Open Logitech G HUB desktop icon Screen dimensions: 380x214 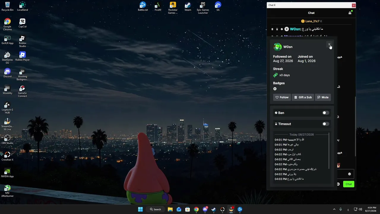coord(7,108)
